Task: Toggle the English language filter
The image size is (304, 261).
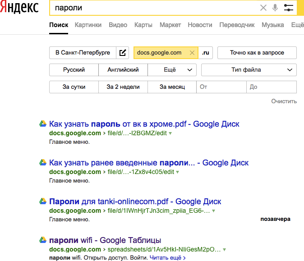Action: [x=123, y=70]
